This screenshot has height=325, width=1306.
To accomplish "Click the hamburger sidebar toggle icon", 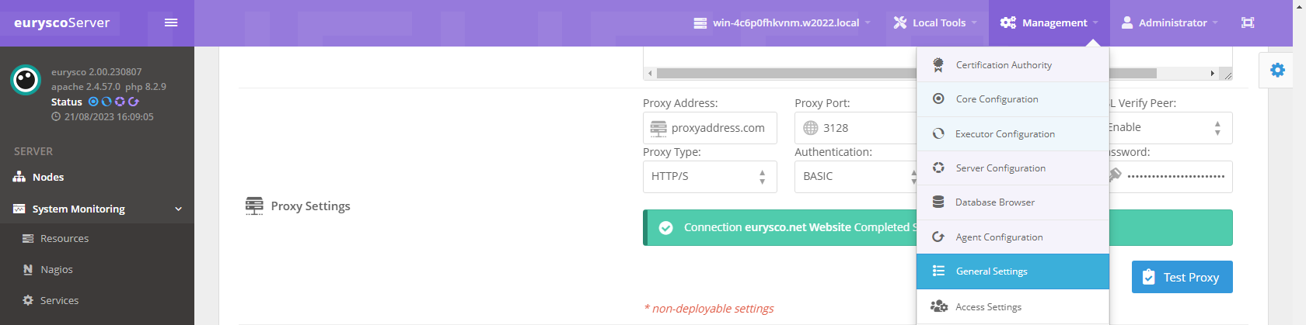I will (171, 22).
